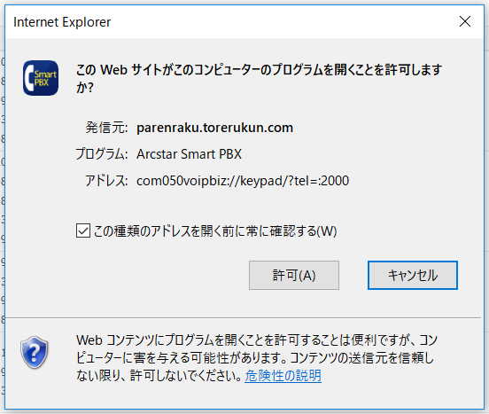The height and width of the screenshot is (414, 489).
Task: Click the プログラム label
Action: coord(102,154)
